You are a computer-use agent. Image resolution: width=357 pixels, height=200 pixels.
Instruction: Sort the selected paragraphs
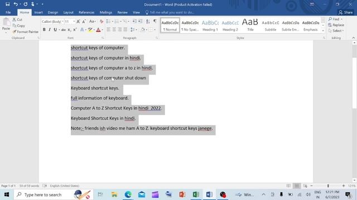pyautogui.click(x=148, y=21)
